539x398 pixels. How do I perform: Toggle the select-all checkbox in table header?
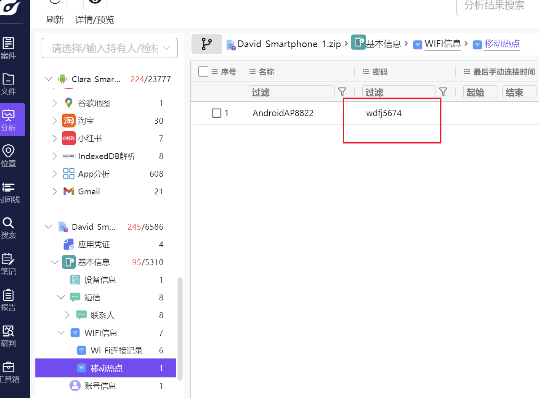[x=203, y=72]
